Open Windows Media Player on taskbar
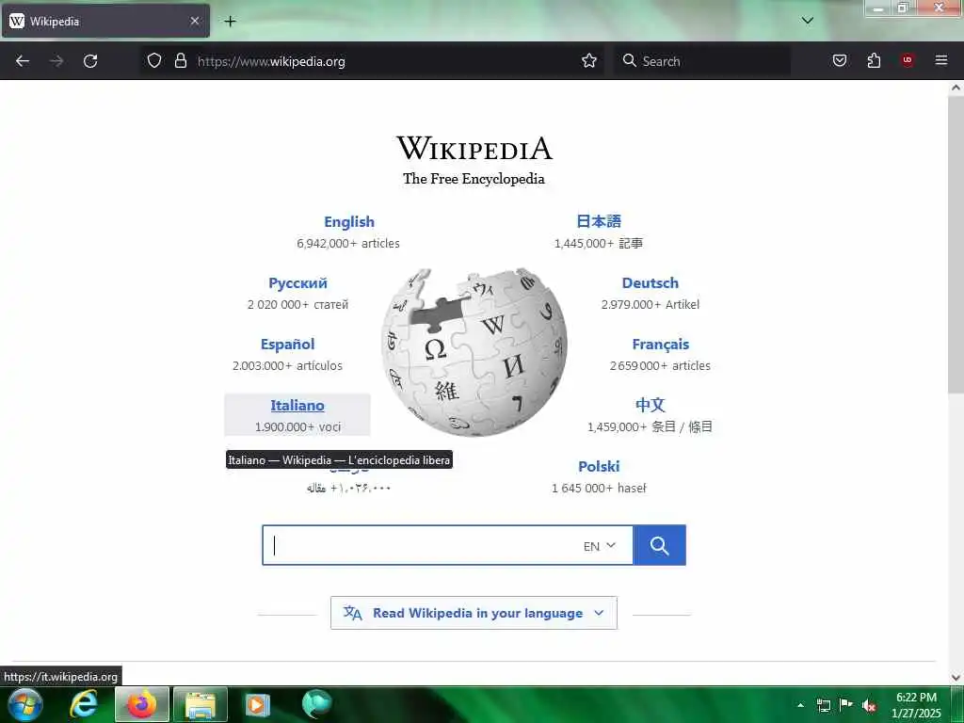Image resolution: width=964 pixels, height=723 pixels. click(258, 704)
